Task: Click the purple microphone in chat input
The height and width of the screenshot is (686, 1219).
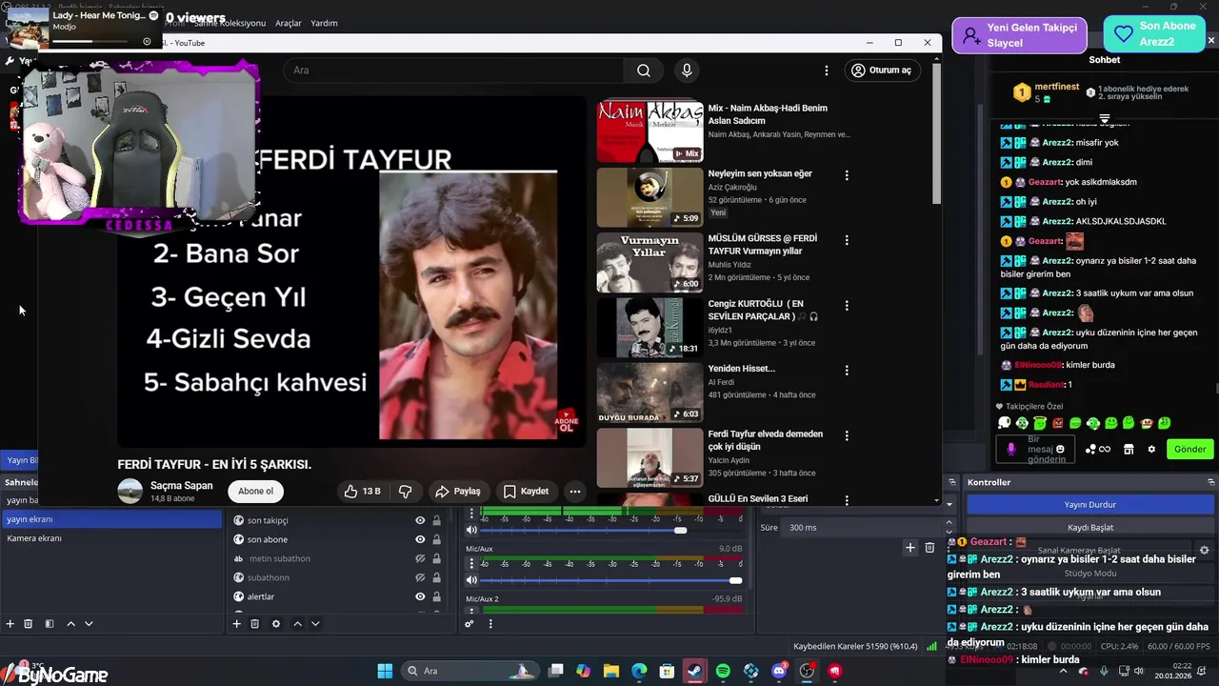Action: point(1011,449)
